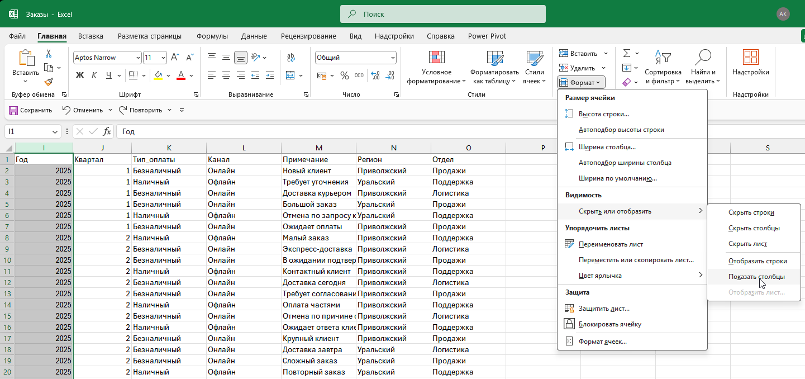The width and height of the screenshot is (805, 379).
Task: Open Conditional Formatting (Условное форматирование)
Action: click(x=436, y=67)
